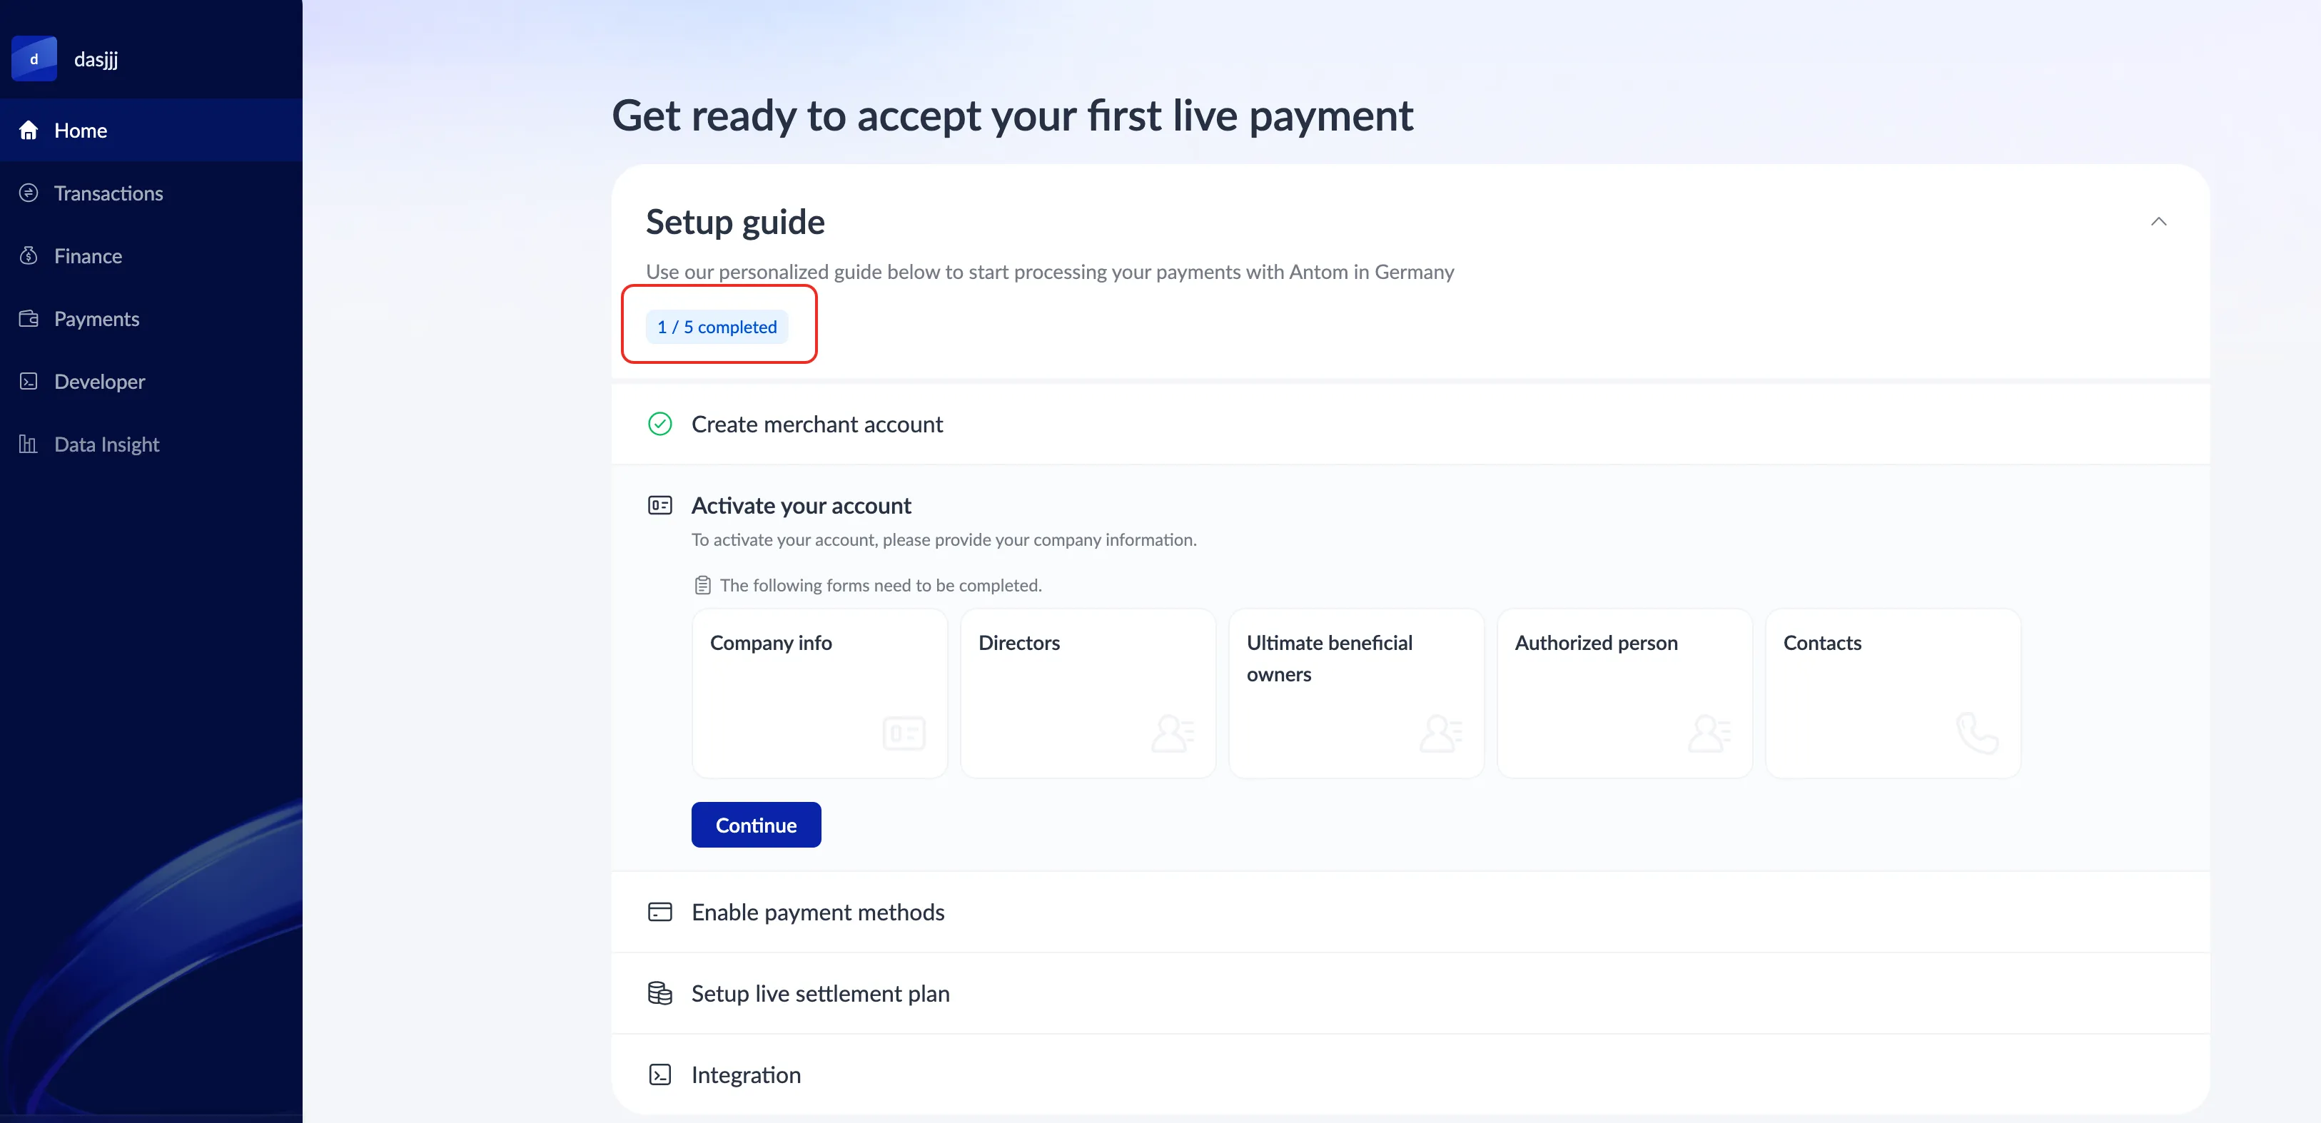Screen dimensions: 2321x1123
Task: Expand the Integration step
Action: 745,1074
